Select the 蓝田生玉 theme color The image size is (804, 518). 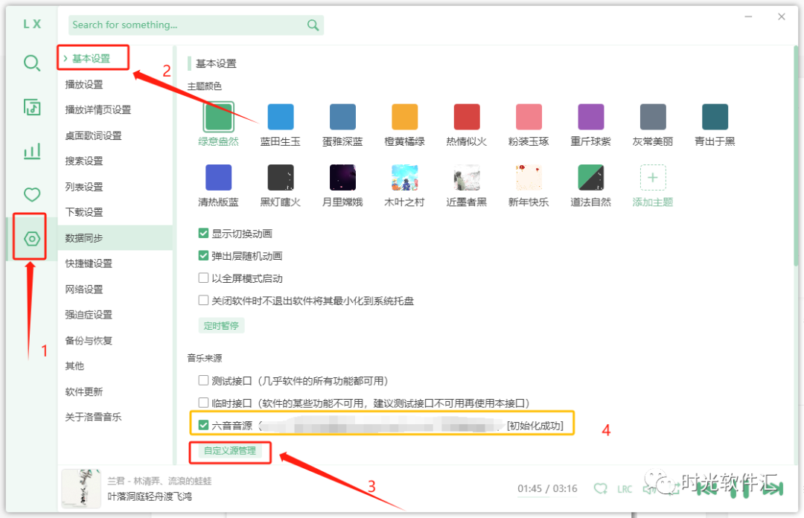[280, 116]
